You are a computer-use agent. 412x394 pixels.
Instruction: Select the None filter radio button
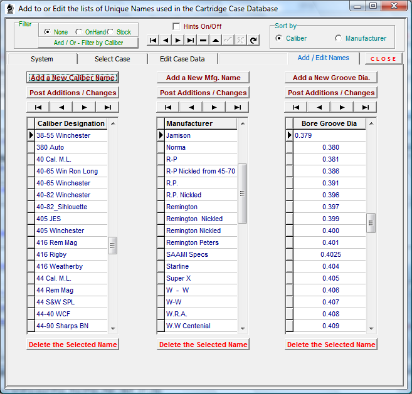point(47,32)
